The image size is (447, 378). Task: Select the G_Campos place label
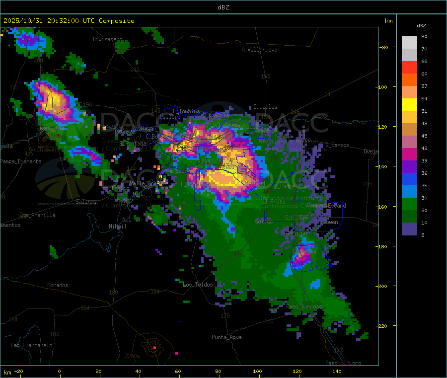click(x=337, y=145)
